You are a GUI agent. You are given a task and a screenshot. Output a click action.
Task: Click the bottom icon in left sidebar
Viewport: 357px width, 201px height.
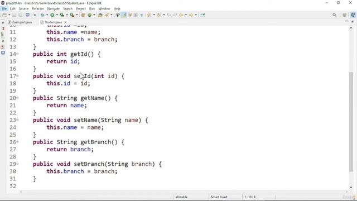pos(3,52)
